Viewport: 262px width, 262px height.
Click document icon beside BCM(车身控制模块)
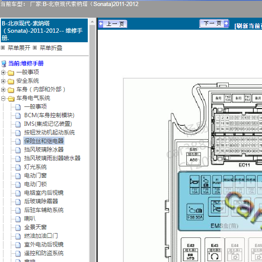18,115
